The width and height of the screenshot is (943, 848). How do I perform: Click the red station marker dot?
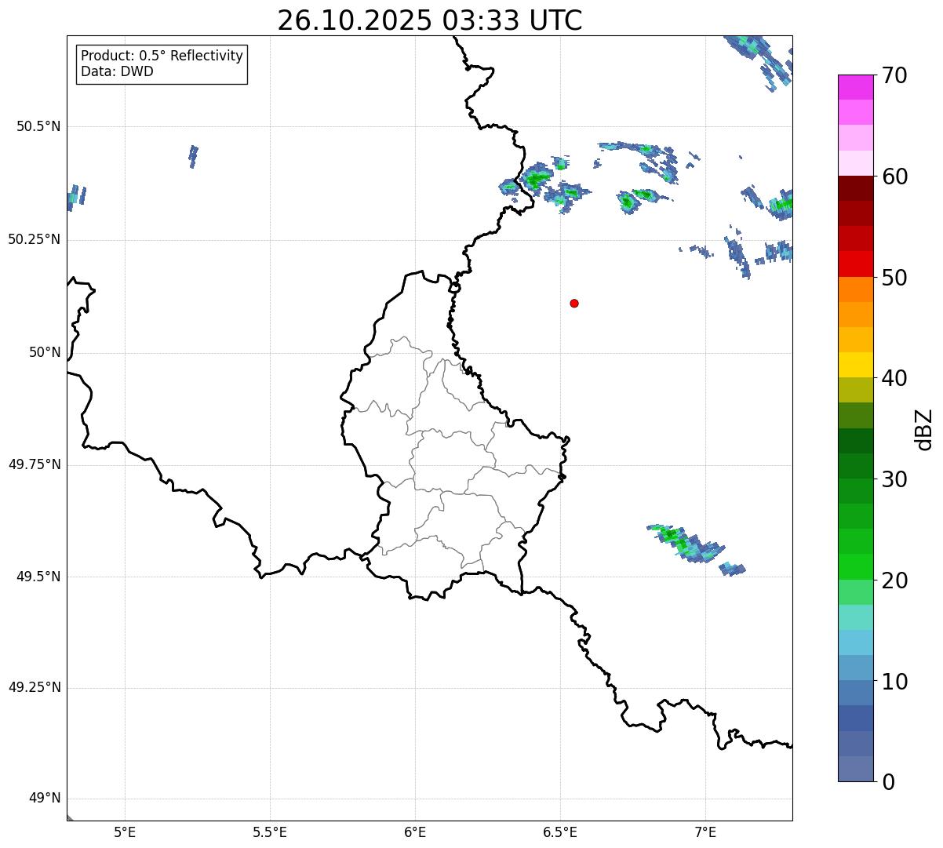tap(574, 303)
